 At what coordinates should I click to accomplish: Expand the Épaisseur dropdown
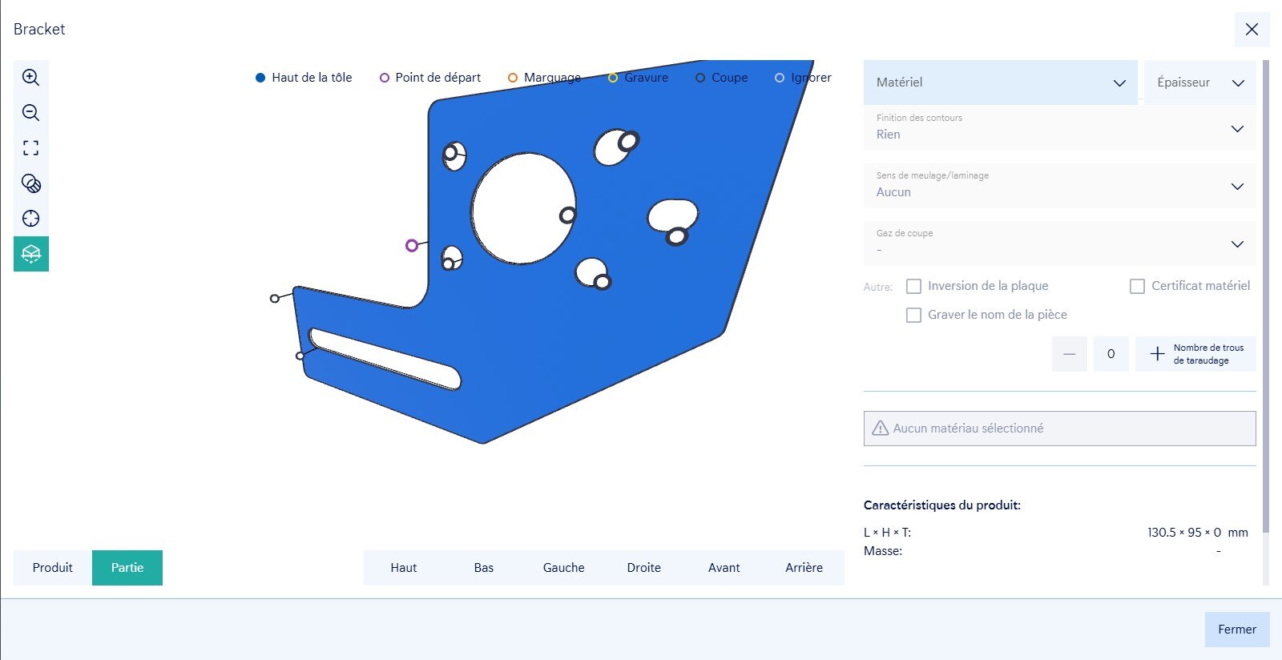[x=1199, y=82]
